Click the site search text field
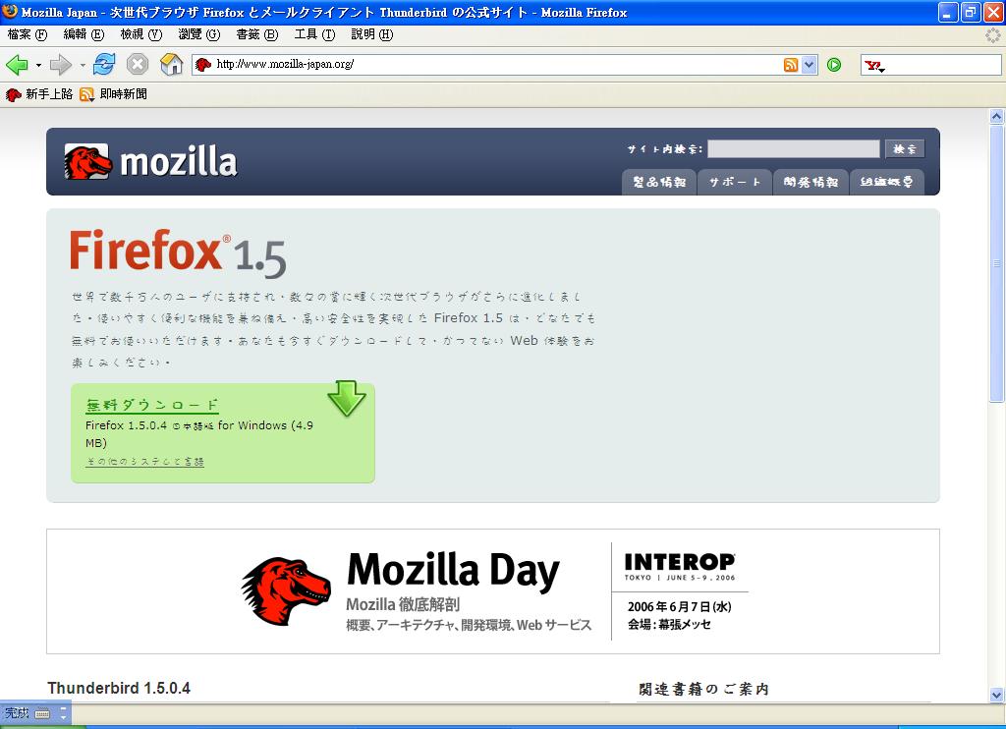The height and width of the screenshot is (729, 1006). 793,149
